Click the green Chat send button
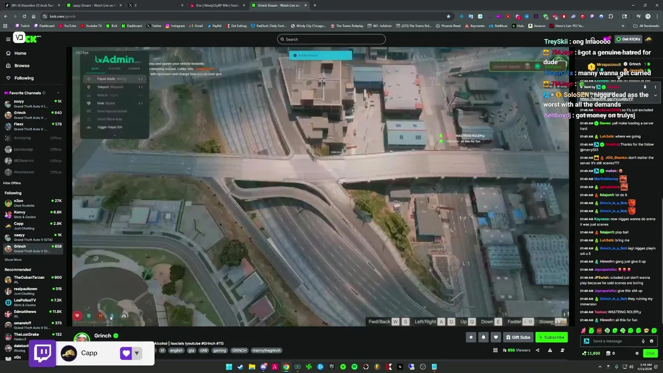This screenshot has width=663, height=373. 650,353
